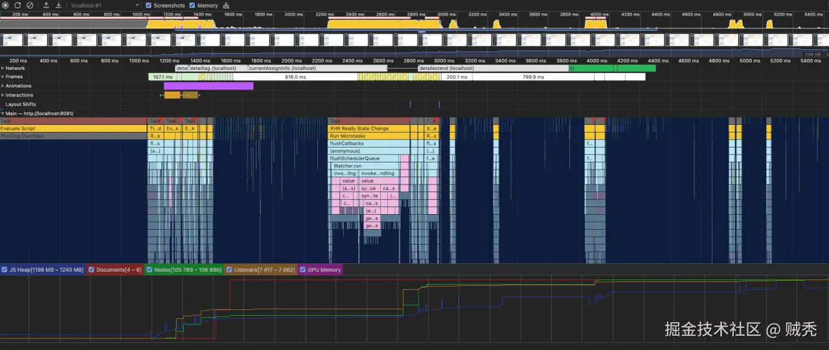Collapse the Main localhost:8081 track
Image resolution: width=829 pixels, height=350 pixels.
pos(3,113)
